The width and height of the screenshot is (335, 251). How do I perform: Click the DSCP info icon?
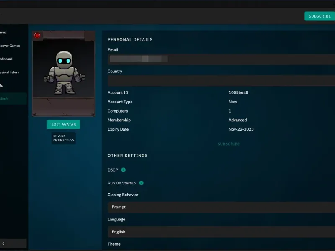[x=123, y=170]
